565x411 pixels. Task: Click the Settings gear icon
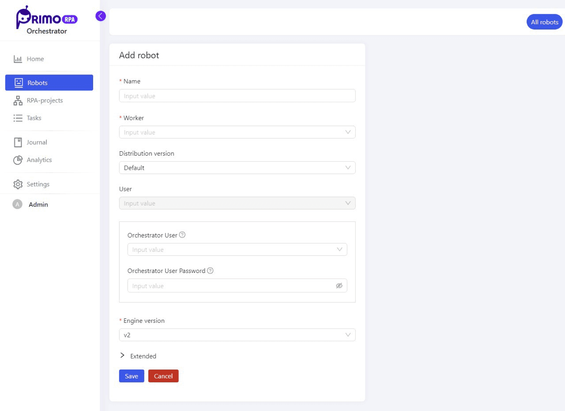click(x=18, y=184)
